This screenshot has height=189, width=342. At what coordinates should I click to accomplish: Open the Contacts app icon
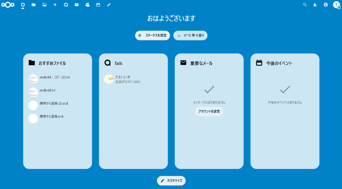click(88, 5)
